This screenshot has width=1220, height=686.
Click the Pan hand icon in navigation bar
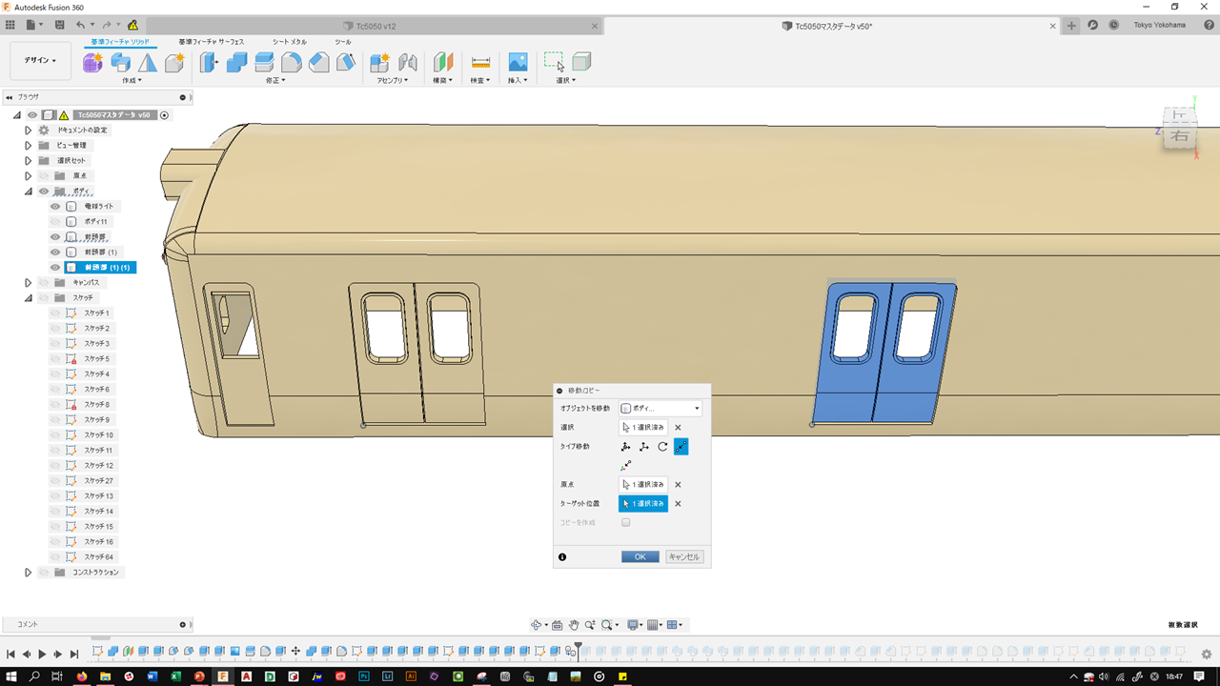click(x=574, y=625)
